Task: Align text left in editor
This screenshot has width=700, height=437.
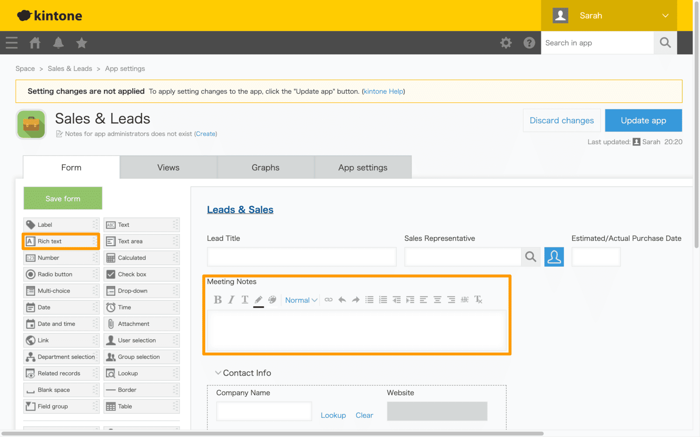Action: [x=423, y=300]
